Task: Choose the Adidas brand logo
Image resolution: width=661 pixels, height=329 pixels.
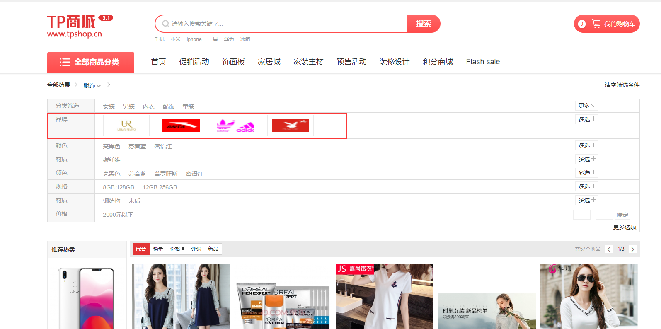Action: pyautogui.click(x=235, y=126)
